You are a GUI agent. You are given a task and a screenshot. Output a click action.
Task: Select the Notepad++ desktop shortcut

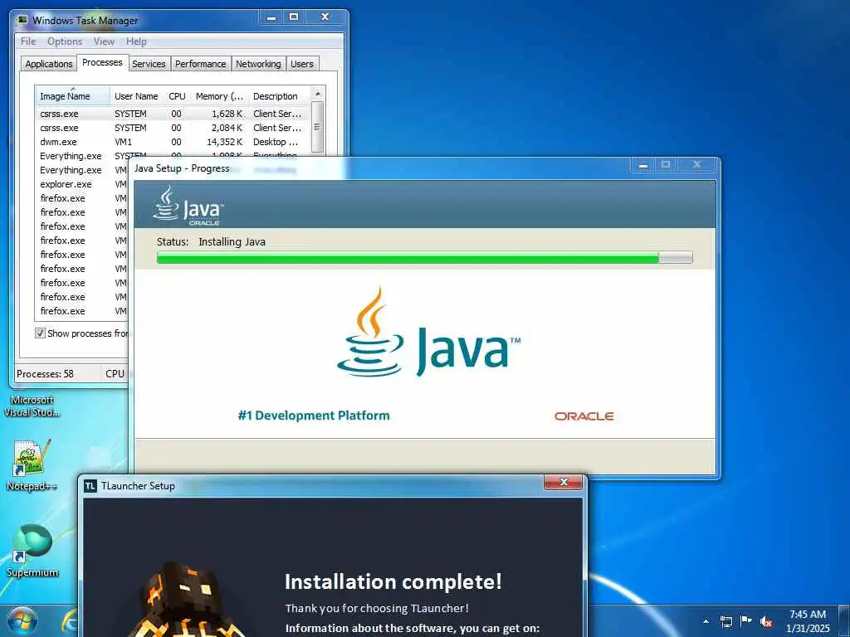[x=32, y=465]
